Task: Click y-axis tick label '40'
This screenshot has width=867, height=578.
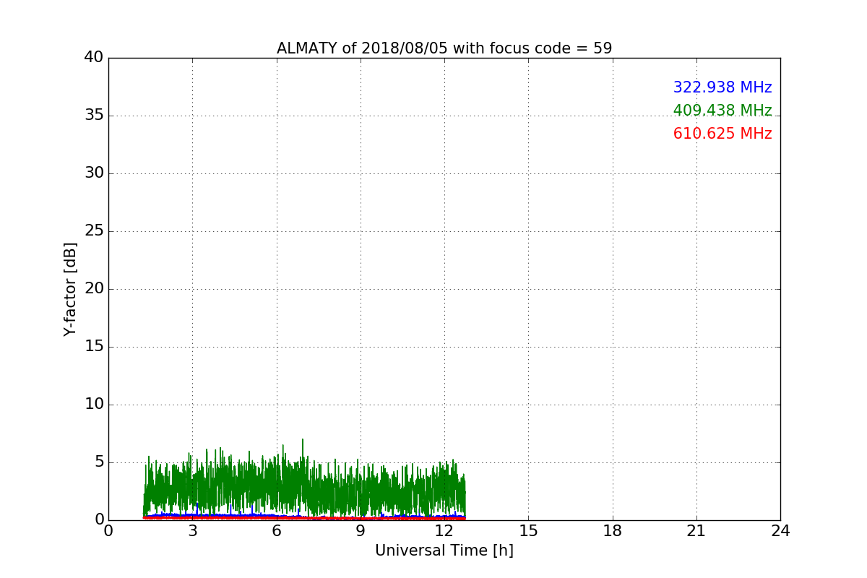Action: click(94, 58)
